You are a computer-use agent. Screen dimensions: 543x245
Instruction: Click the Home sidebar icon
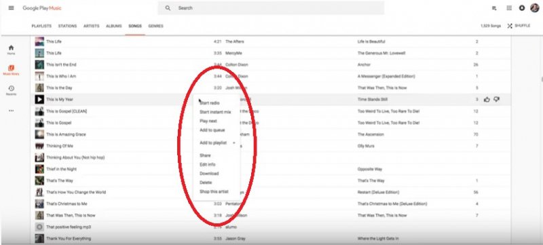[11, 50]
